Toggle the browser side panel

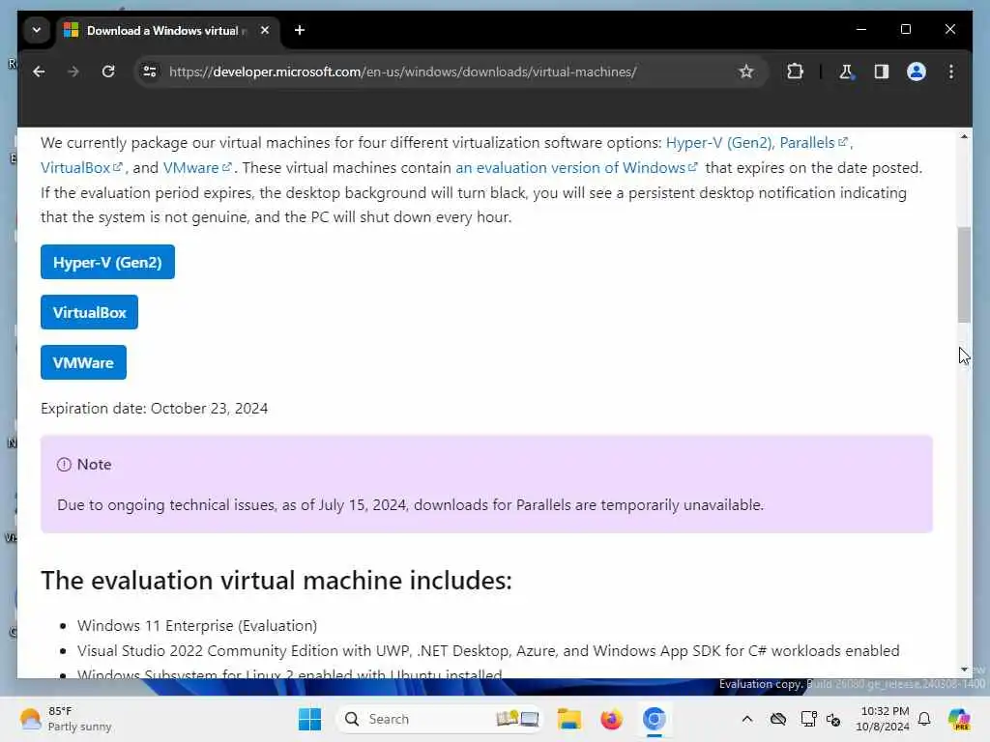click(x=882, y=71)
